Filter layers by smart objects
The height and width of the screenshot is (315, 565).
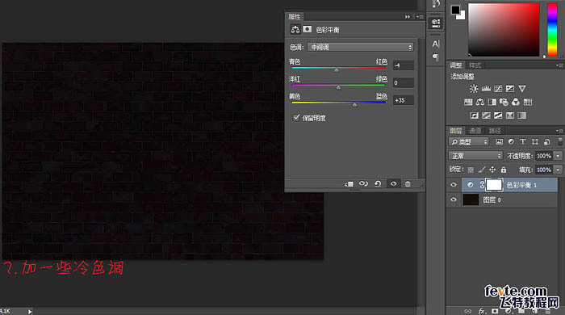click(x=546, y=141)
